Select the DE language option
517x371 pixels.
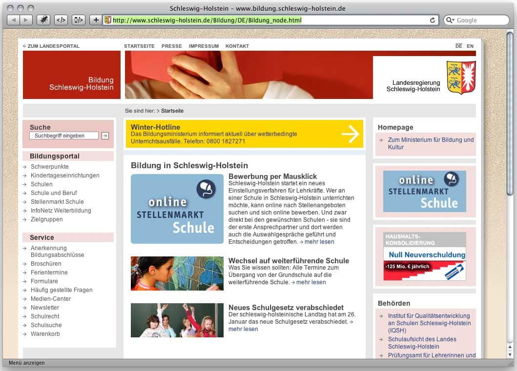pos(458,46)
